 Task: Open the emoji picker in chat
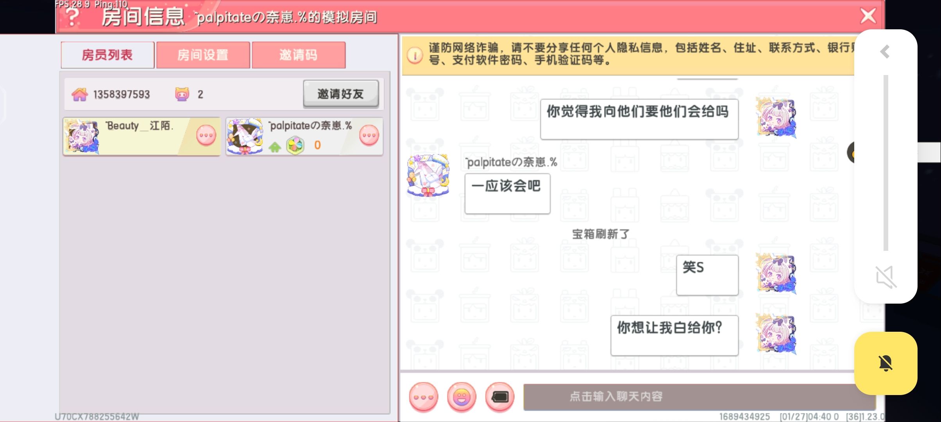pos(462,397)
